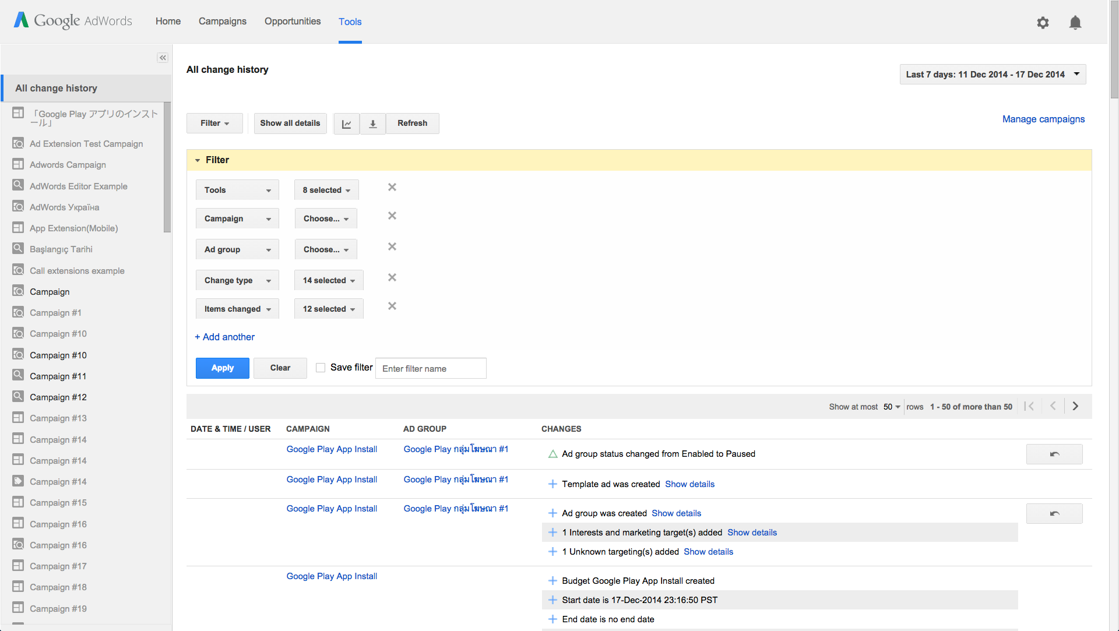The height and width of the screenshot is (631, 1119).
Task: Remove the Change type filter row
Action: tap(392, 277)
